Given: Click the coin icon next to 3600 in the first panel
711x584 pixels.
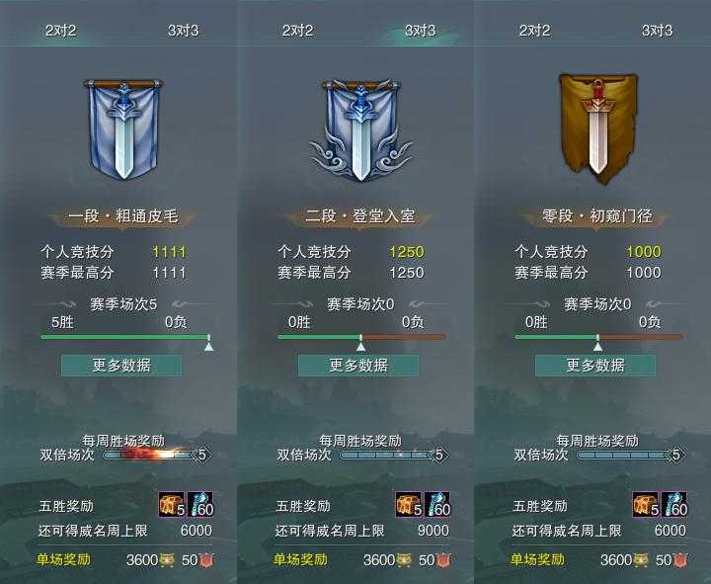Looking at the screenshot, I should coord(167,560).
